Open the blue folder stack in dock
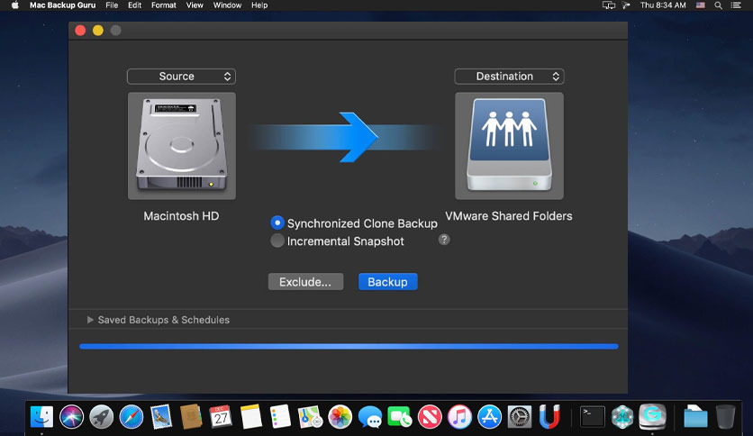Image resolution: width=753 pixels, height=436 pixels. coord(695,416)
